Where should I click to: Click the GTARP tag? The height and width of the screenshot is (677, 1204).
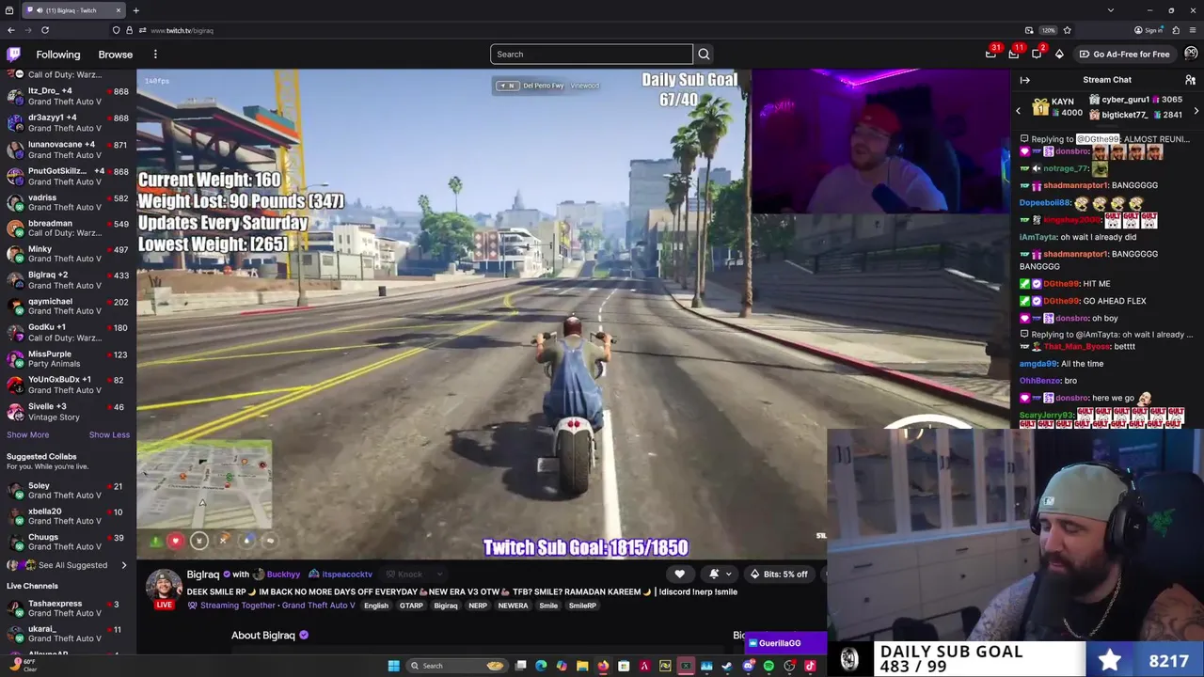coord(411,606)
